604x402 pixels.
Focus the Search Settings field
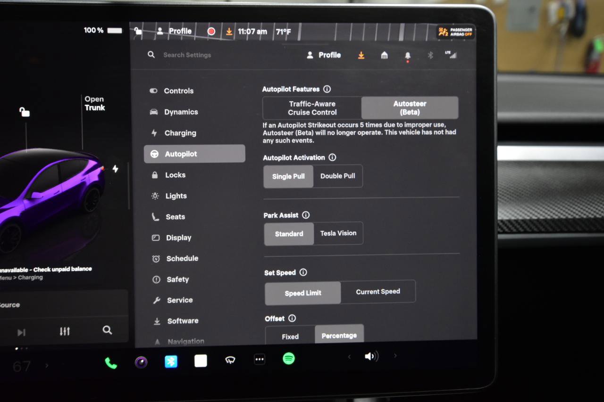pos(187,55)
